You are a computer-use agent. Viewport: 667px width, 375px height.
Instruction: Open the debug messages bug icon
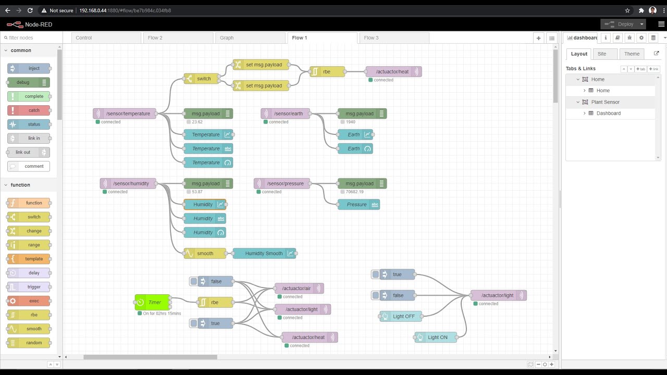point(629,37)
